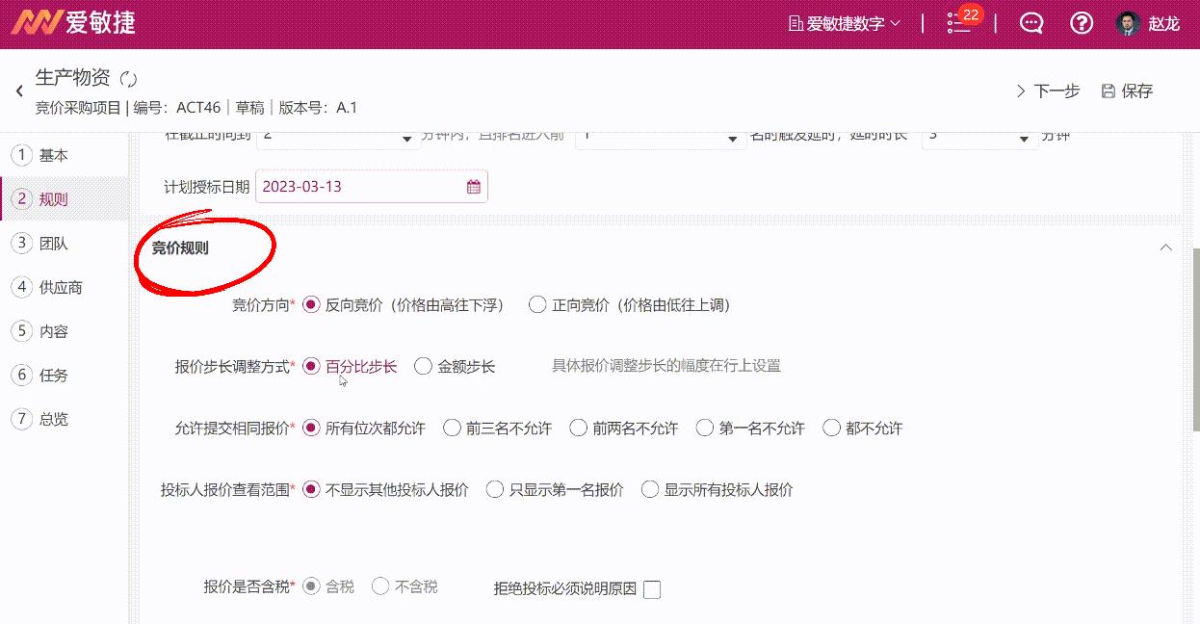Image resolution: width=1200 pixels, height=624 pixels.
Task: Select 显示所有投标人报价 option
Action: (650, 489)
